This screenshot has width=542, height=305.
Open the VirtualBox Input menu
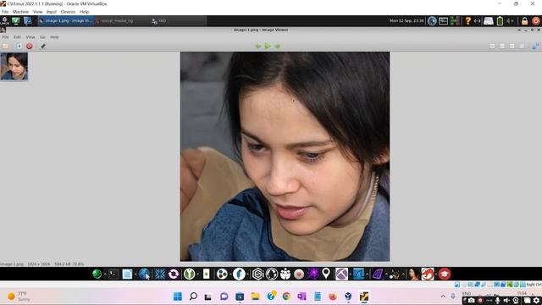coord(51,12)
